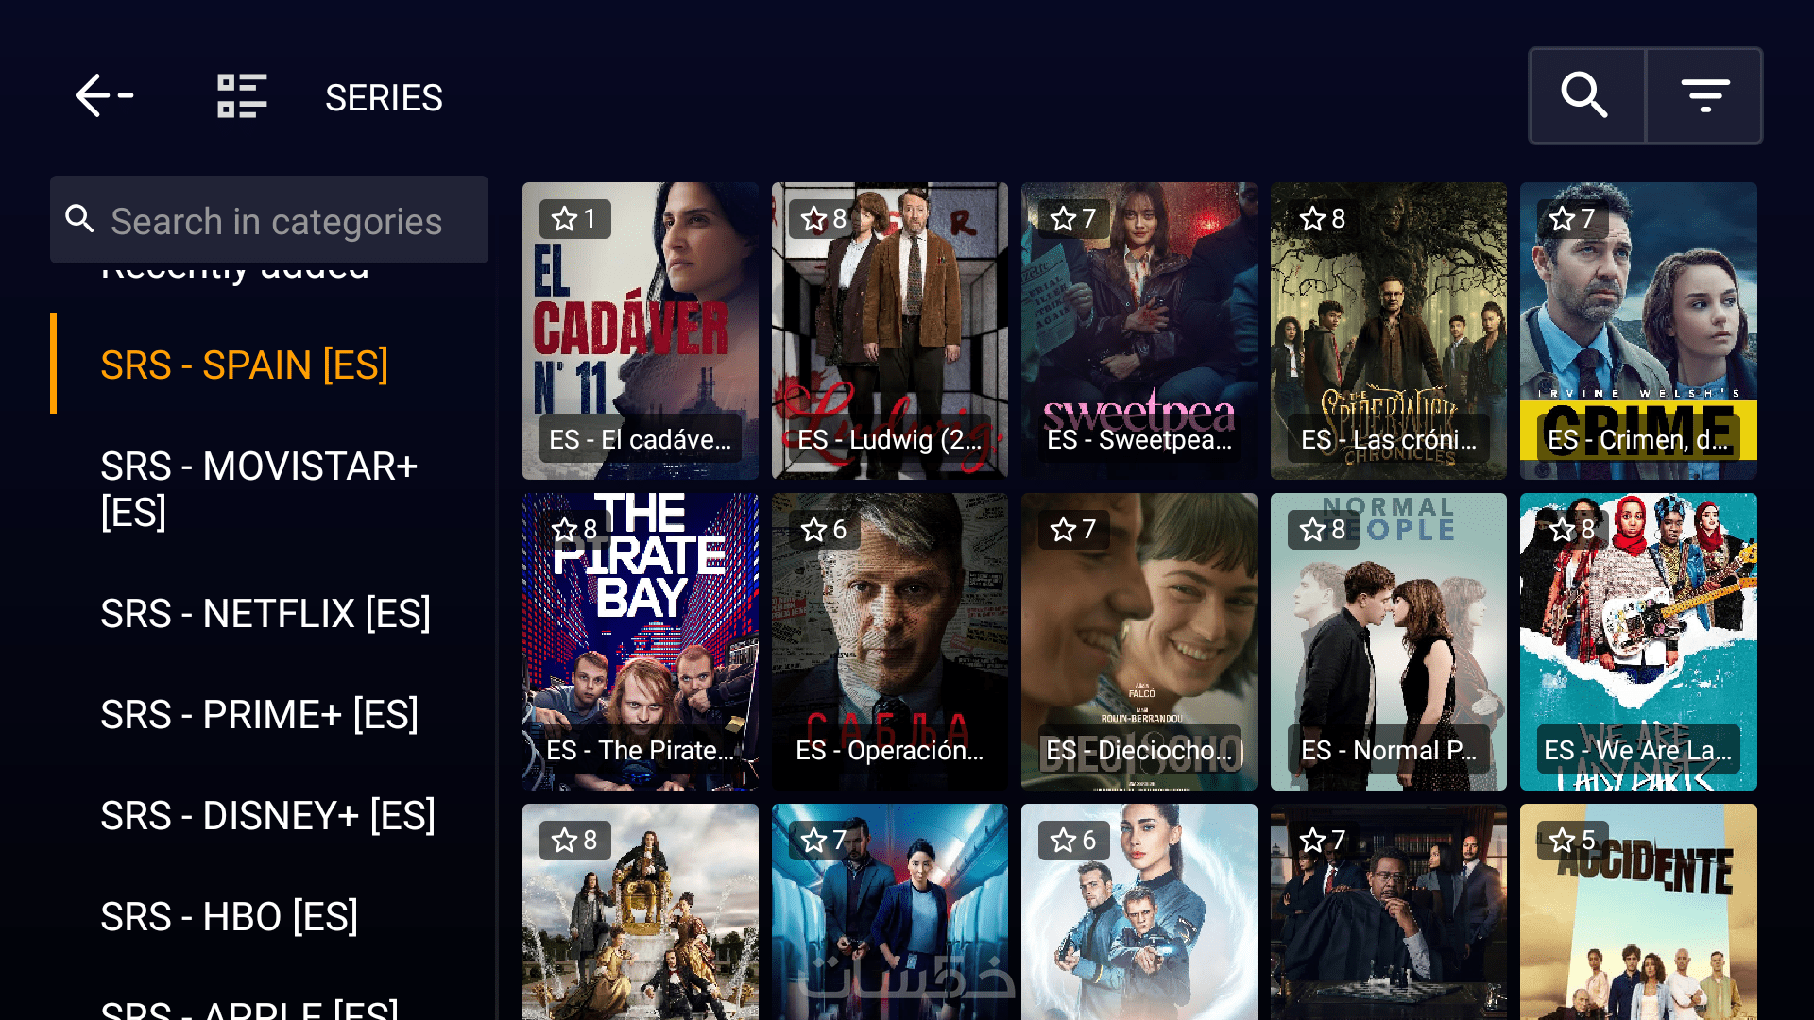Open ES - We Are Lady Parts poster
Viewport: 1814px width, 1020px height.
click(1638, 641)
